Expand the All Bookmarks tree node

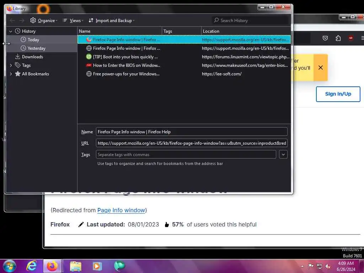11,74
